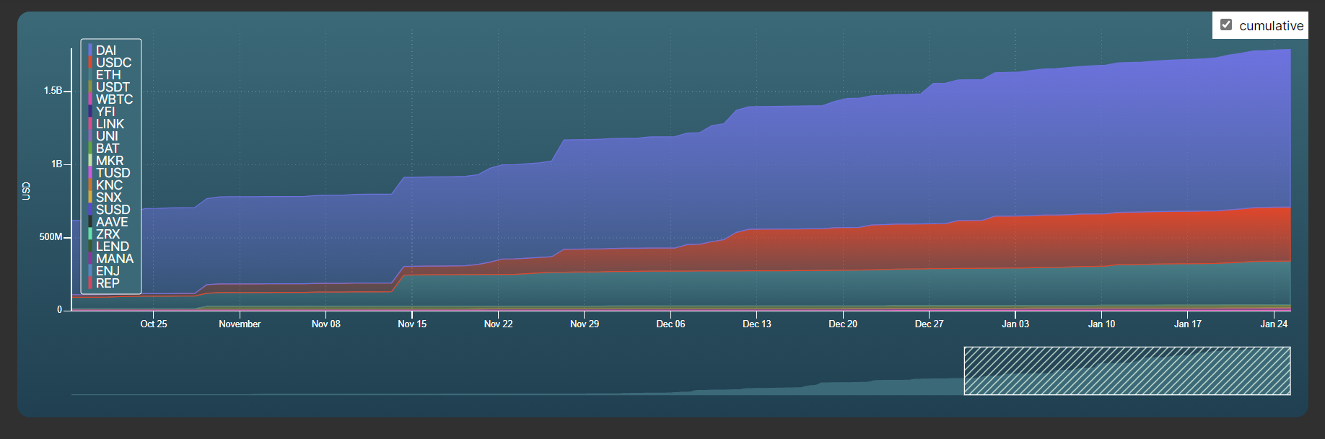Click MKR in the legend list
The height and width of the screenshot is (439, 1325).
click(110, 161)
